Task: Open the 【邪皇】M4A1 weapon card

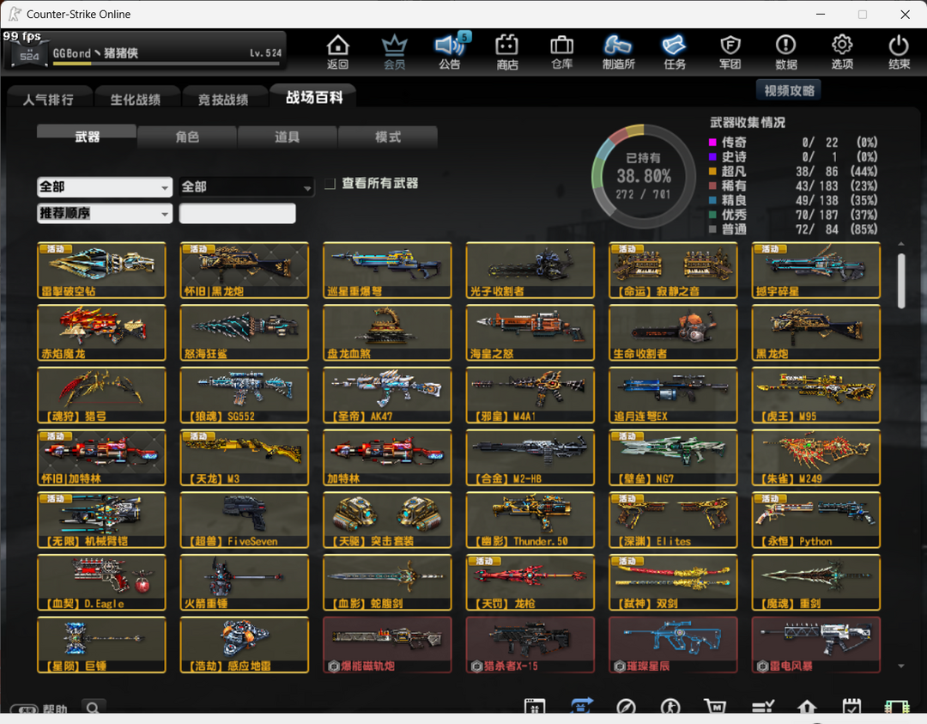Action: [x=530, y=395]
